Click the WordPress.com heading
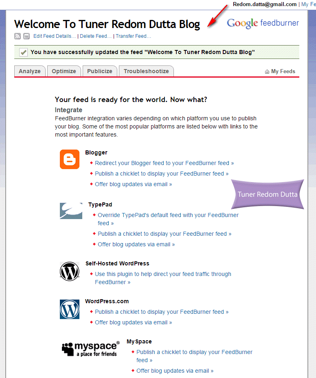The width and height of the screenshot is (316, 378). [107, 301]
